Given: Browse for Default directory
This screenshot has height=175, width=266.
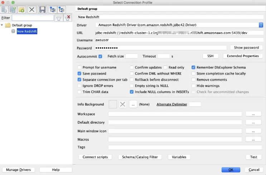Looking at the screenshot, I should click(253, 122).
